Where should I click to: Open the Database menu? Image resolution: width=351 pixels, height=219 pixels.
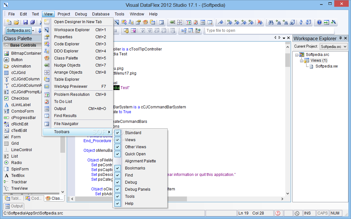point(101,14)
